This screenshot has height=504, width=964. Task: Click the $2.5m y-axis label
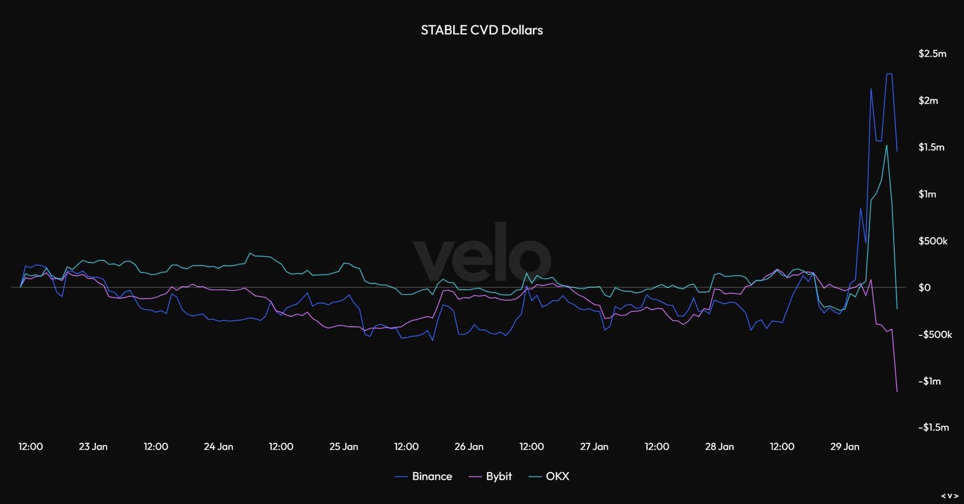click(x=932, y=54)
